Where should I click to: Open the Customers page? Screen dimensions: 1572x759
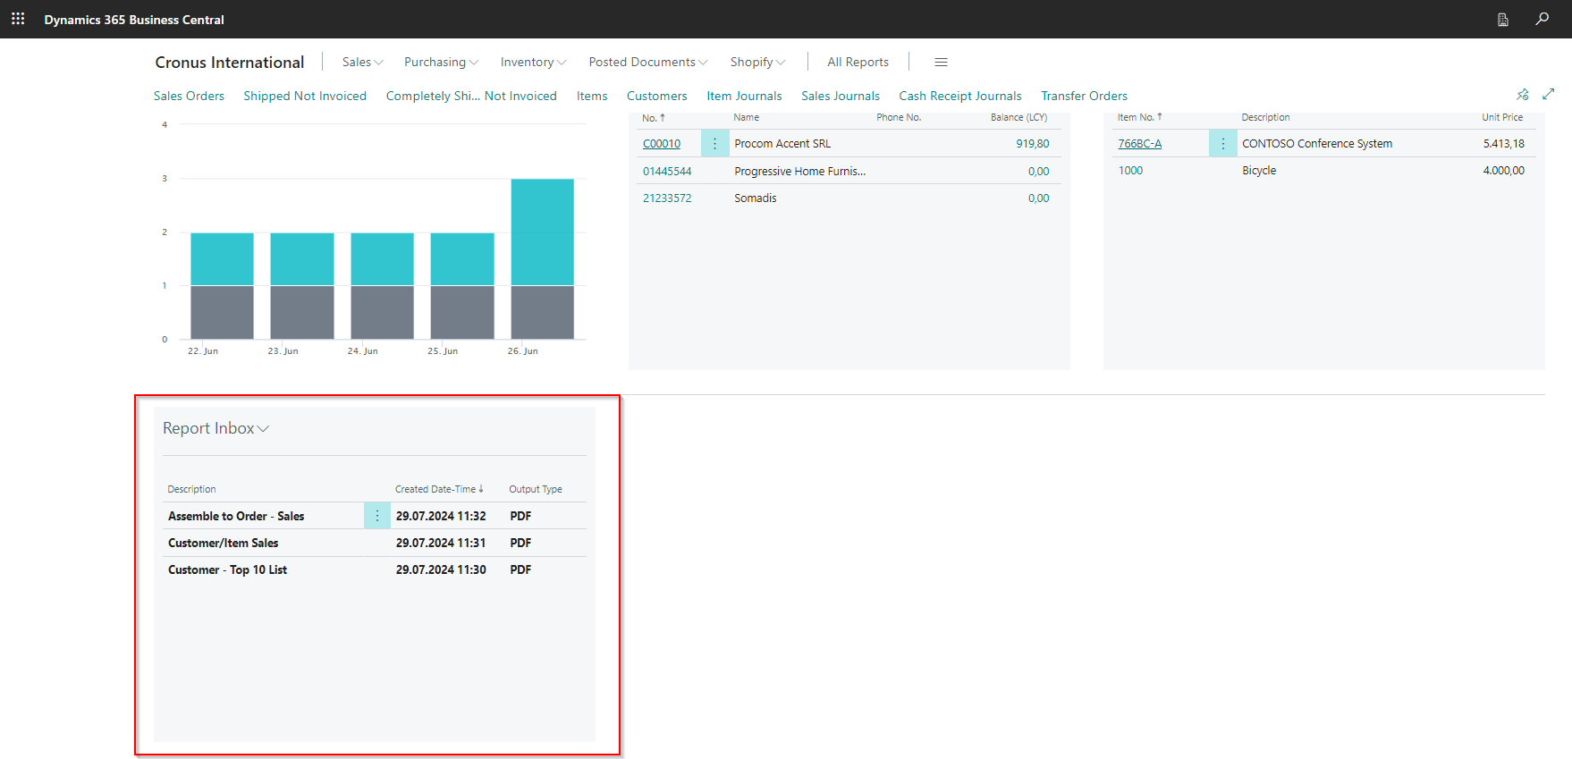pos(656,96)
